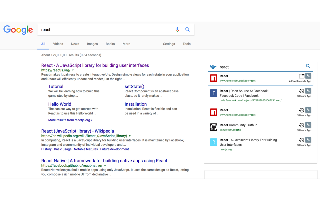Click the blue R favicon for reactjs.org
The image size is (320, 200).
[213, 142]
